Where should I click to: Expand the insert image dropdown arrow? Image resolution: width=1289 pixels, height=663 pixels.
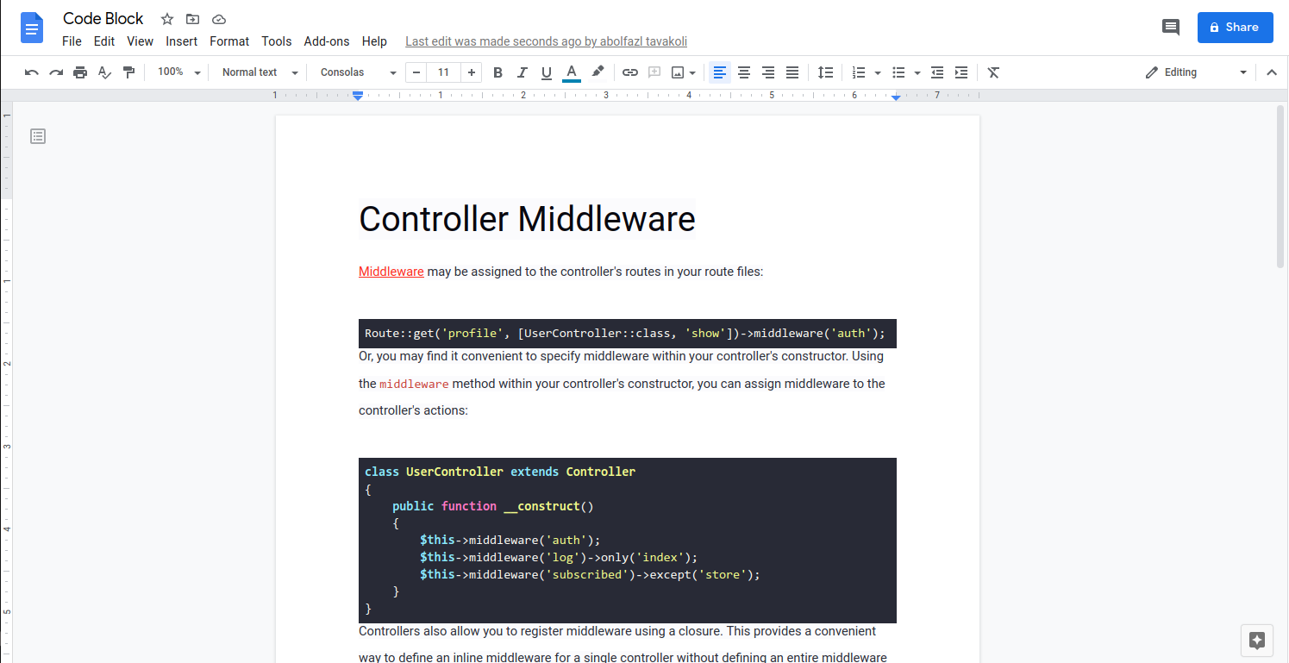coord(692,73)
